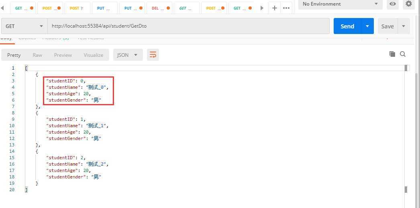This screenshot has height=208, width=420.
Task: Expand the Save button dropdown arrow
Action: (404, 26)
